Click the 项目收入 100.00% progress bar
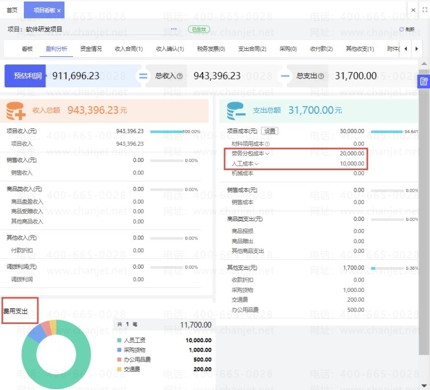The width and height of the screenshot is (430, 390). [x=166, y=132]
